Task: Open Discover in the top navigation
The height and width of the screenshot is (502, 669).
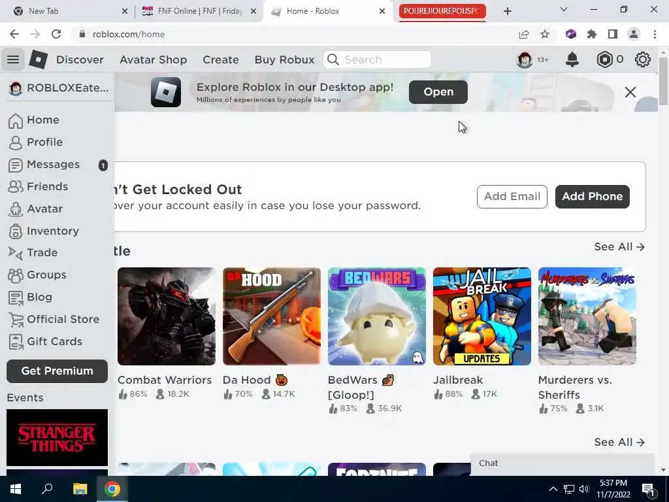Action: click(80, 59)
